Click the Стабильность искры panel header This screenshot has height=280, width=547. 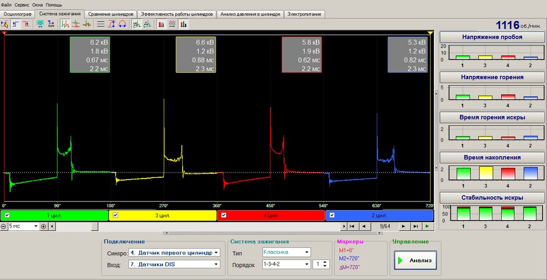pos(492,198)
